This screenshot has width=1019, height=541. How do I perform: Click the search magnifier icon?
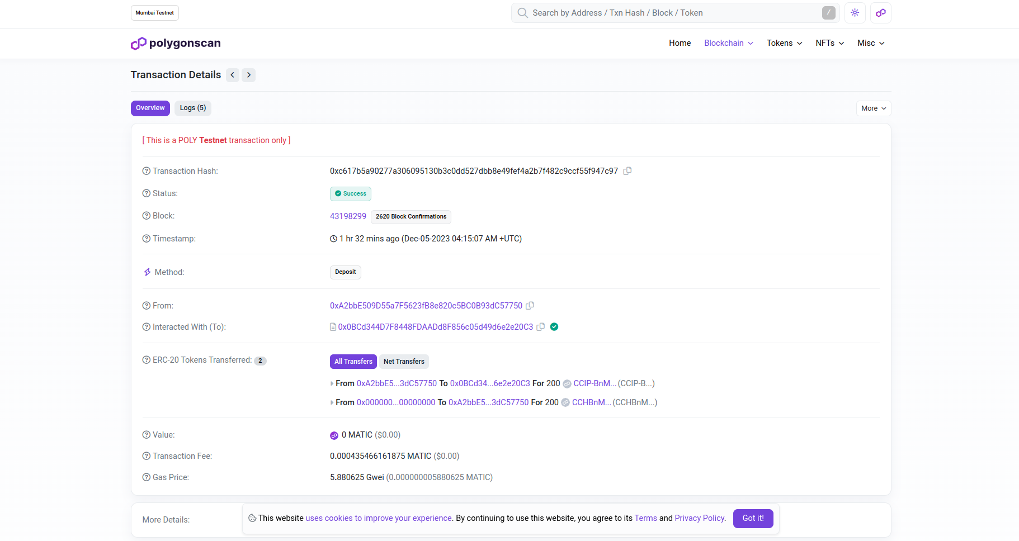[x=522, y=13]
